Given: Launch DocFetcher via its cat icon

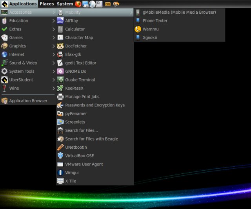Looking at the screenshot, I should click(x=60, y=46).
